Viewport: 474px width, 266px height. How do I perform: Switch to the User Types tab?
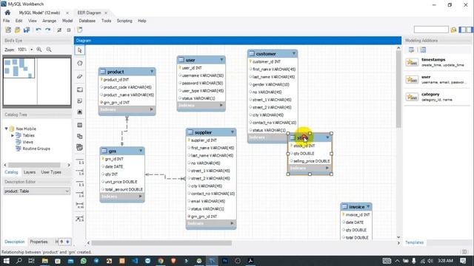(51, 172)
